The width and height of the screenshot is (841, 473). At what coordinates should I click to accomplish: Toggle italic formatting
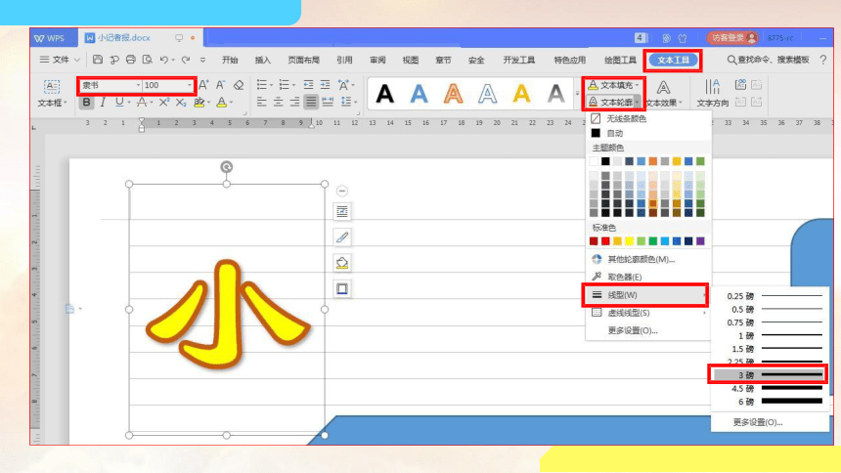point(103,102)
